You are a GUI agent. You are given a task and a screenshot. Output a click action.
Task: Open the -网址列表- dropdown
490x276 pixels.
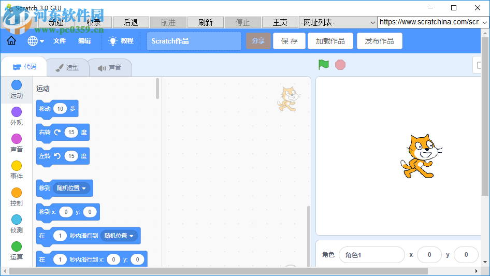(x=338, y=22)
